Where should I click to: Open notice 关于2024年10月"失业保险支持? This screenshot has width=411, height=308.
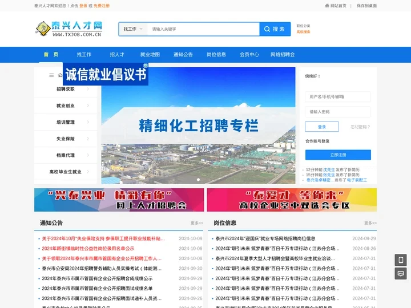coord(103,238)
